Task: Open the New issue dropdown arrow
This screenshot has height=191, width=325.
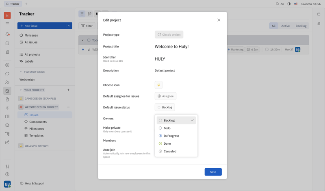Action: coord(69,26)
